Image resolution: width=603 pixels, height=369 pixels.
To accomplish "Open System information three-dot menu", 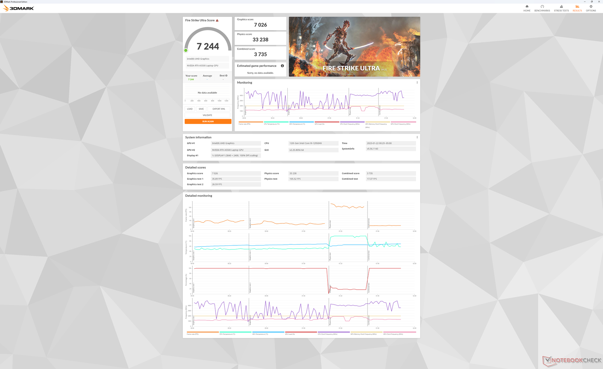I will pyautogui.click(x=417, y=137).
